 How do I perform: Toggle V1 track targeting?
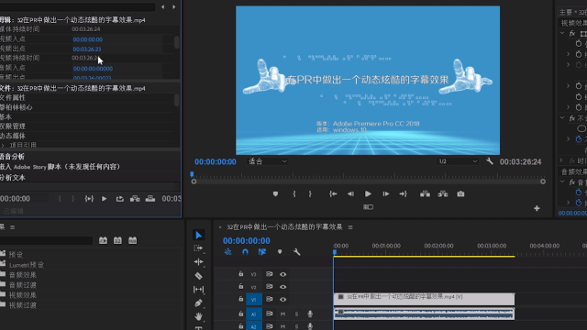pyautogui.click(x=254, y=300)
